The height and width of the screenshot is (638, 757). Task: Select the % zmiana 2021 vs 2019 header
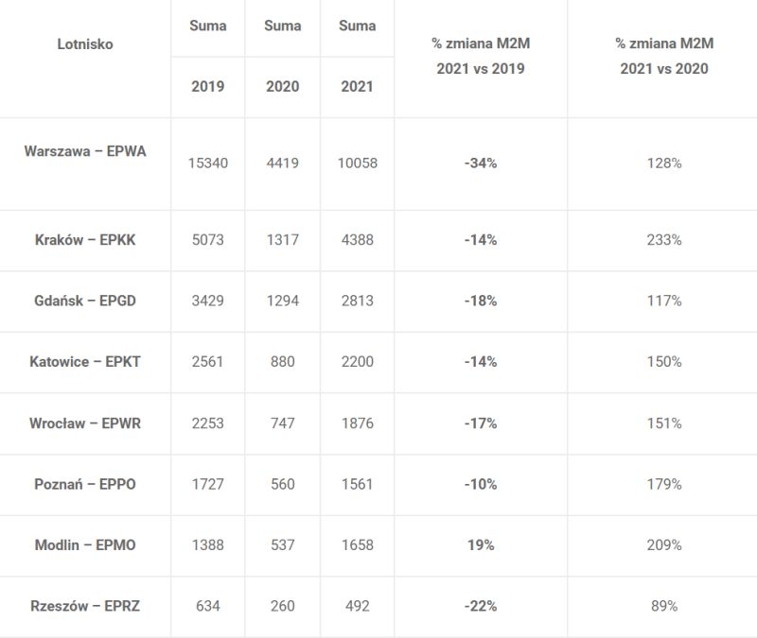click(x=481, y=56)
